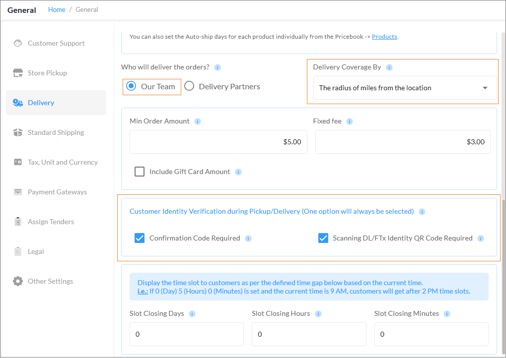Select the Delivery Partners radio button
Screen dimensions: 506x358
click(x=189, y=86)
